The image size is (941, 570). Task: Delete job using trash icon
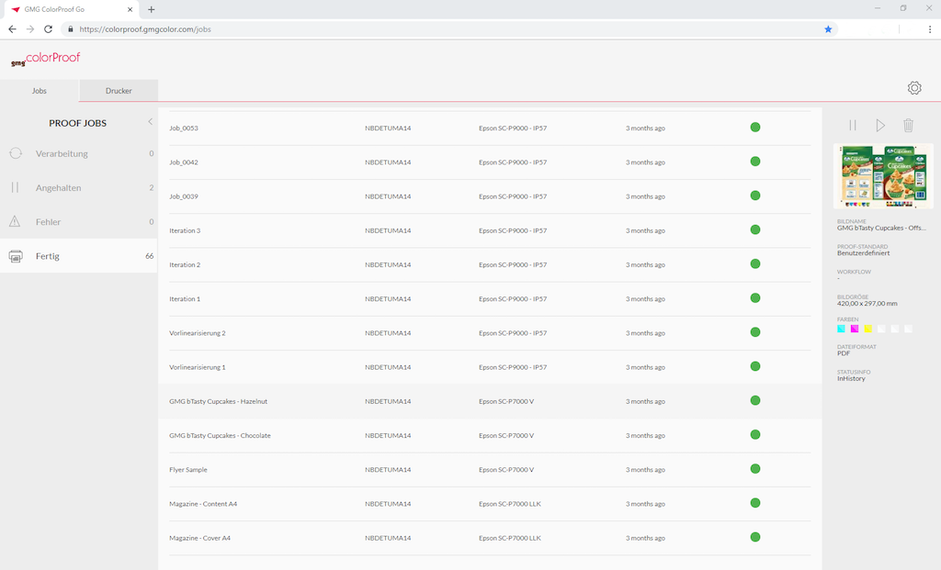908,126
